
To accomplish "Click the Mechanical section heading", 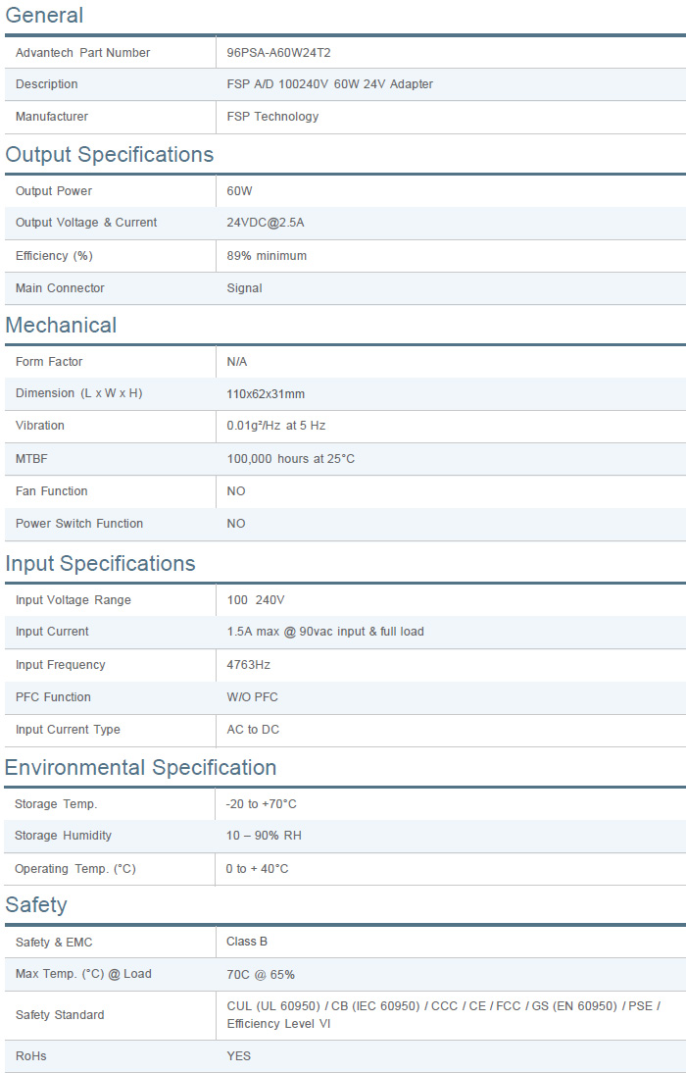I will 61,326.
